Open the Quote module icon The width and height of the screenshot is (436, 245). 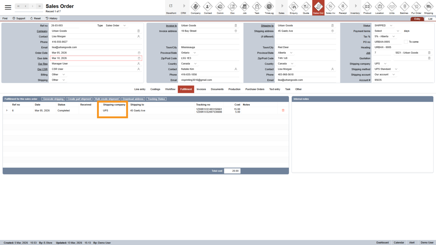(x=306, y=8)
